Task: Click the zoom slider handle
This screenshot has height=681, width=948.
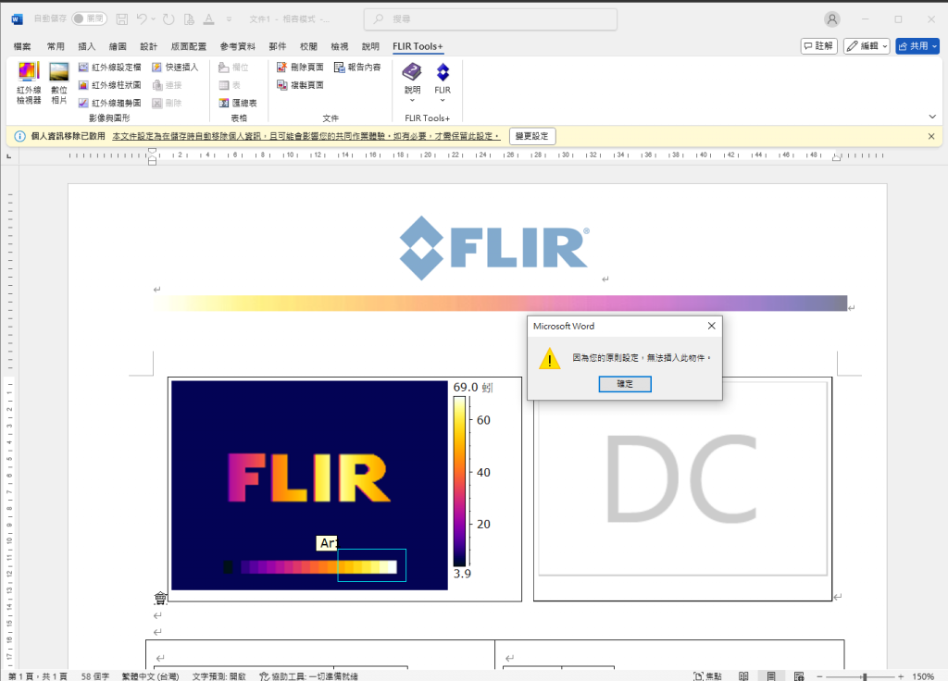Action: pyautogui.click(x=865, y=676)
